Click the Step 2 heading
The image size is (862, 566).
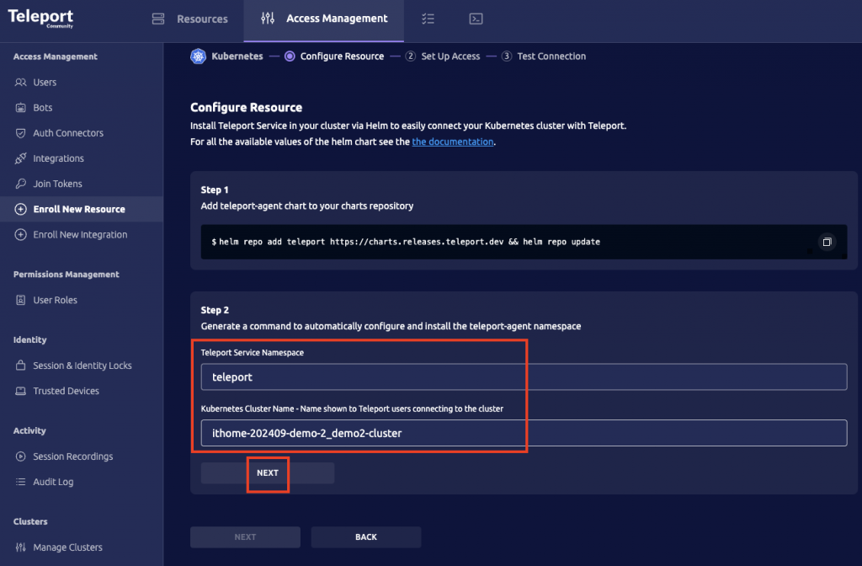[215, 310]
